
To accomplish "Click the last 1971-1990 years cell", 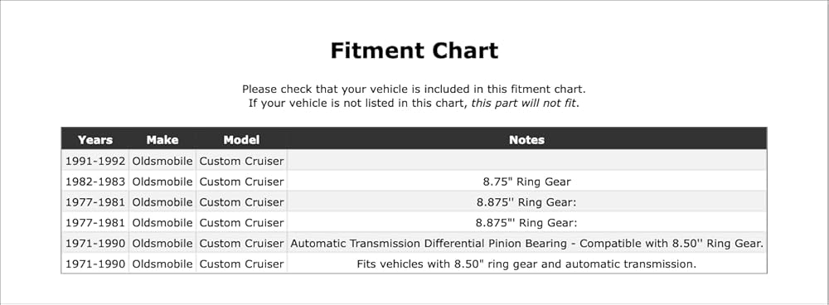I will pyautogui.click(x=95, y=264).
